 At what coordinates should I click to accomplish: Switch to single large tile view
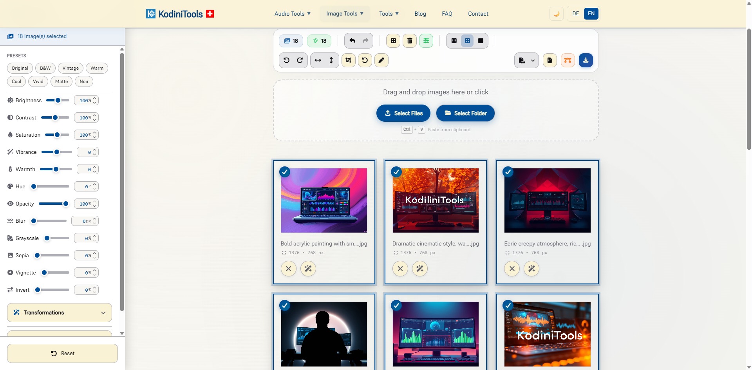point(481,41)
